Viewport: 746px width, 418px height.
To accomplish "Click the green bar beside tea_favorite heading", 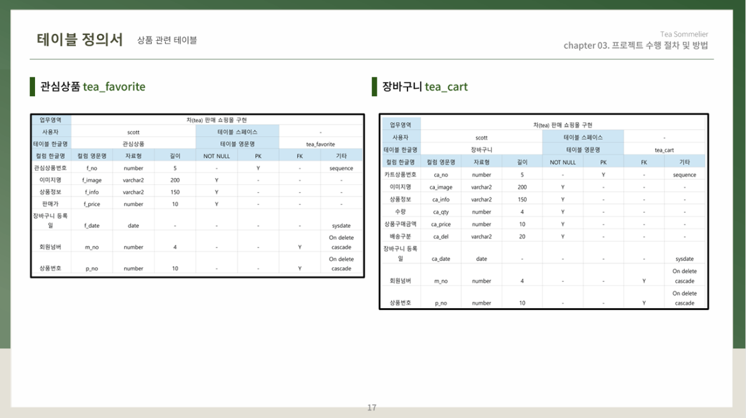I will 33,87.
